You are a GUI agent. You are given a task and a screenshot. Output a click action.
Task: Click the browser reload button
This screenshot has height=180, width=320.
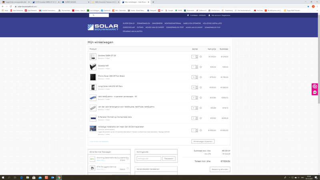pyautogui.click(x=11, y=6)
